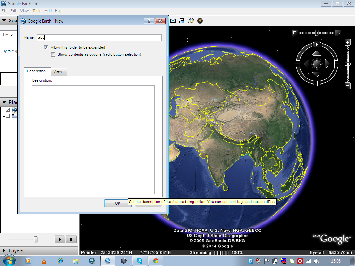This screenshot has width=355, height=266.
Task: Click OK to save the new folder
Action: pyautogui.click(x=118, y=203)
